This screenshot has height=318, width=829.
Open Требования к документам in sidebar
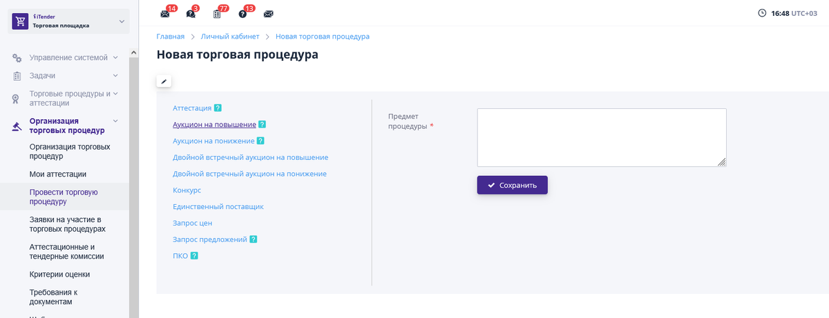54,297
